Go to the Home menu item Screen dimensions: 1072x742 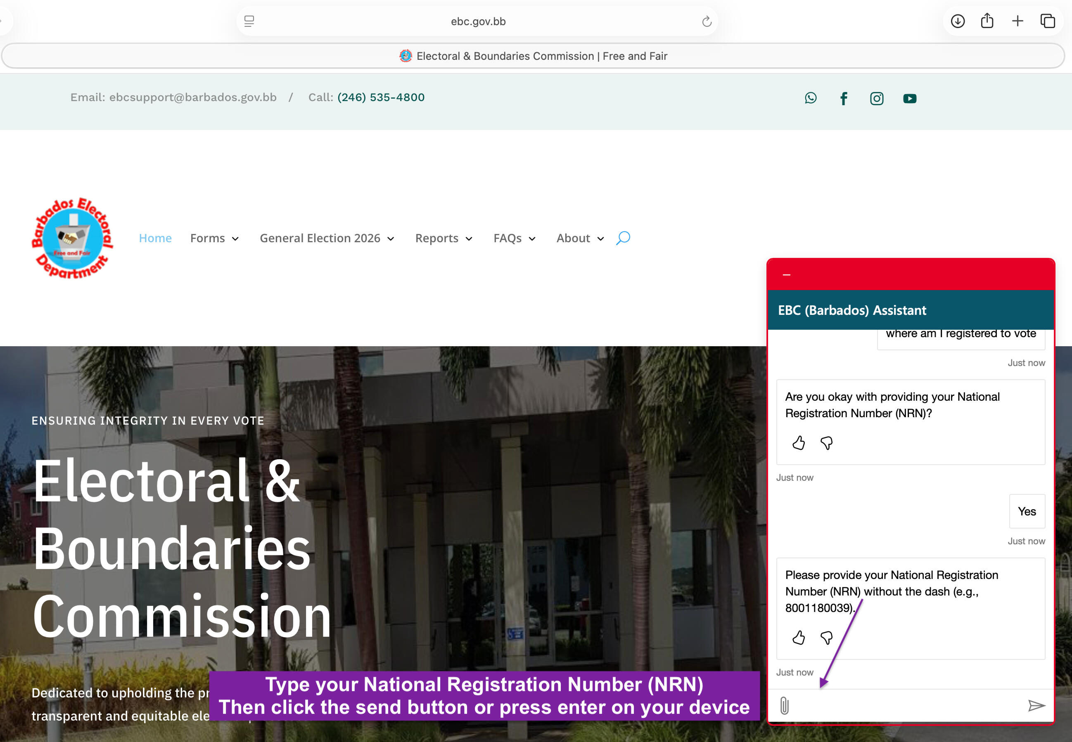pos(155,239)
